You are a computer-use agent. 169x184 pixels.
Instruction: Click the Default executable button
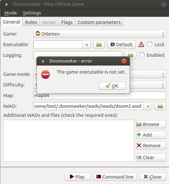tap(122, 45)
